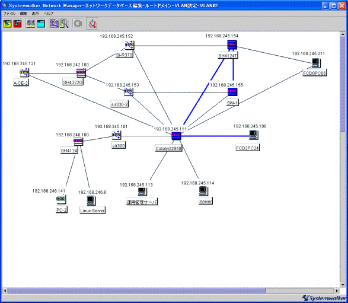Select the Linux-Server computer icon
Screen dimensions: 348x303
click(91, 200)
